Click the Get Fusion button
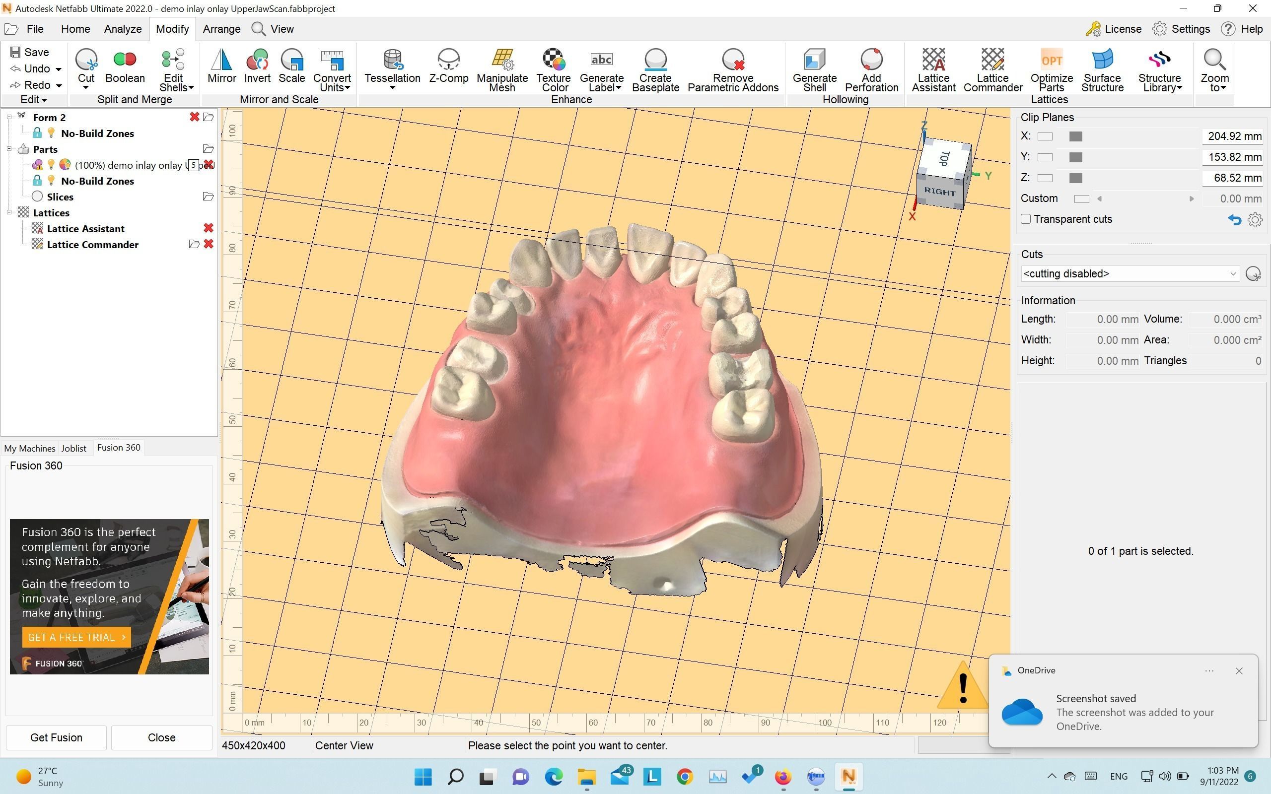 (x=56, y=737)
